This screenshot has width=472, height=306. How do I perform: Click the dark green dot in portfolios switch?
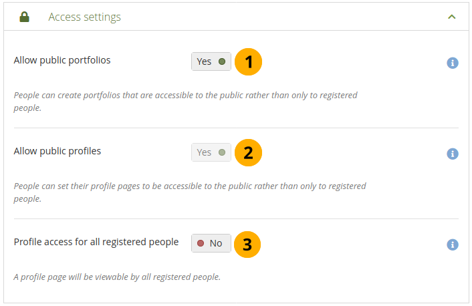pos(222,61)
